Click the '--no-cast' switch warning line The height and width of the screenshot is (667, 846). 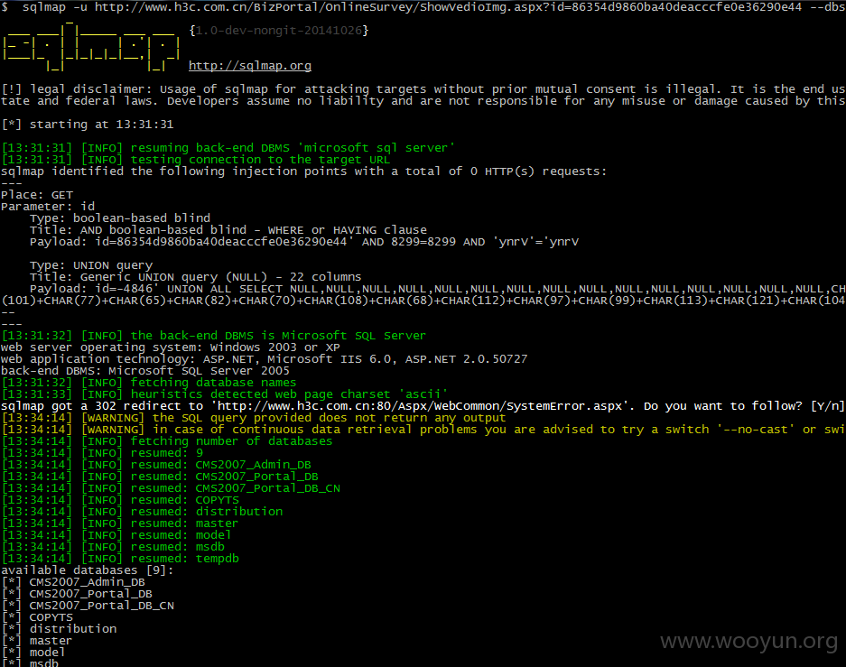pyautogui.click(x=423, y=430)
